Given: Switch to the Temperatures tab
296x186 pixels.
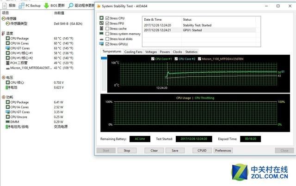Looking at the screenshot, I should [x=112, y=52].
